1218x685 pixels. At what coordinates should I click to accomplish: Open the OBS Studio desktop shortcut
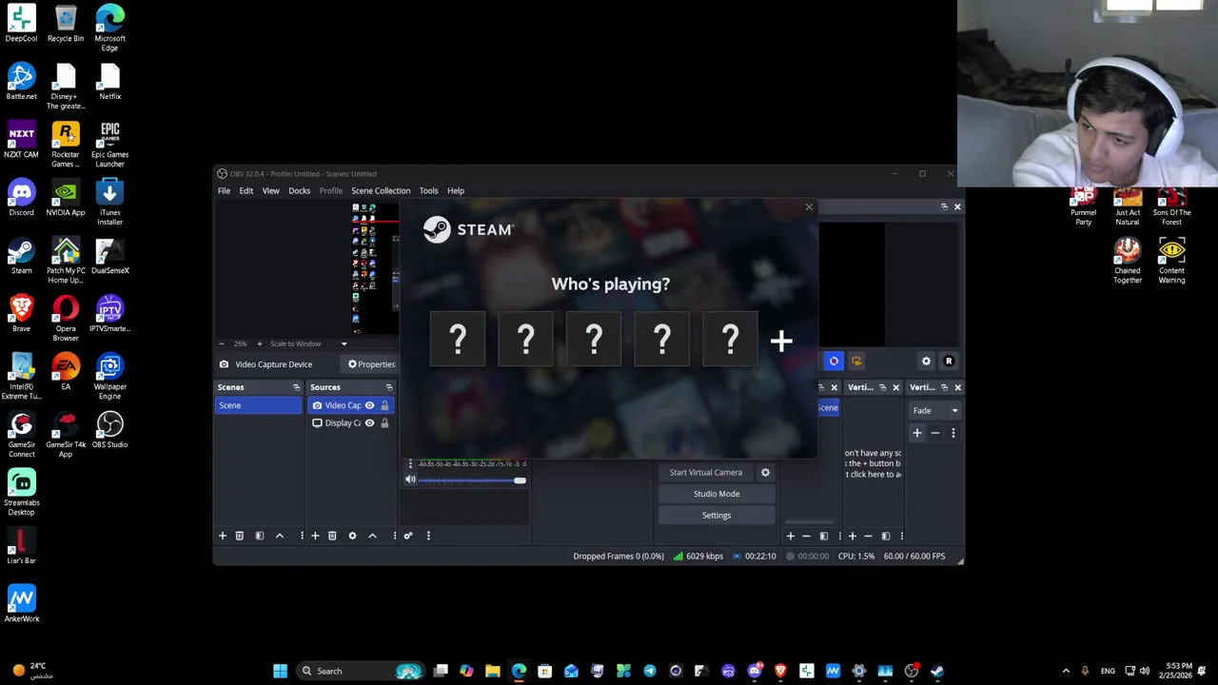[x=109, y=431]
